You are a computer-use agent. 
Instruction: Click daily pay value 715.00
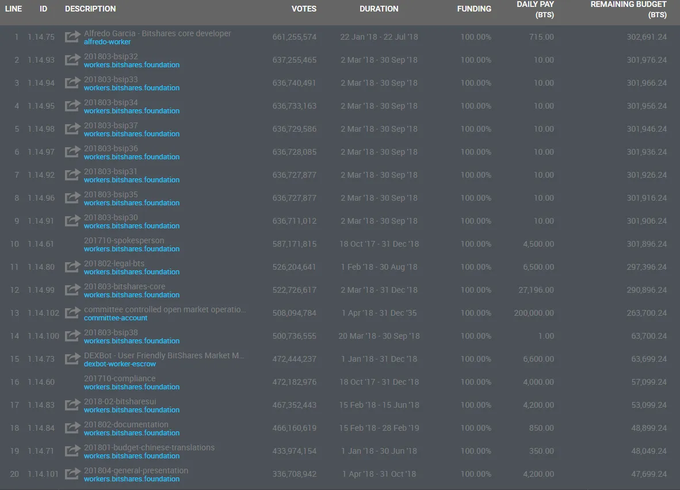coord(541,37)
